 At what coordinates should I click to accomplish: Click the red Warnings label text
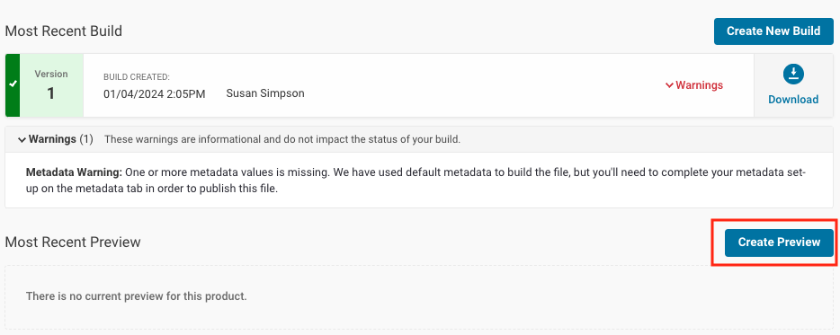(x=699, y=85)
